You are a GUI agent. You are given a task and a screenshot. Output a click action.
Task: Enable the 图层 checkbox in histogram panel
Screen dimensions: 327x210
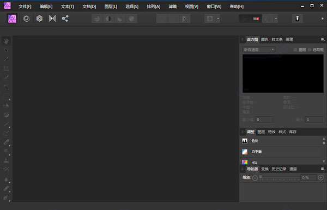click(x=295, y=50)
